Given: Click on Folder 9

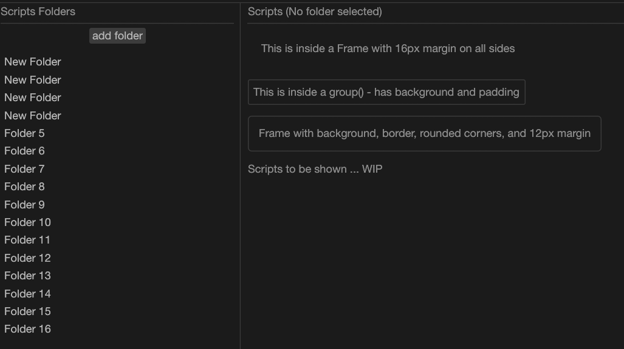Looking at the screenshot, I should point(24,205).
